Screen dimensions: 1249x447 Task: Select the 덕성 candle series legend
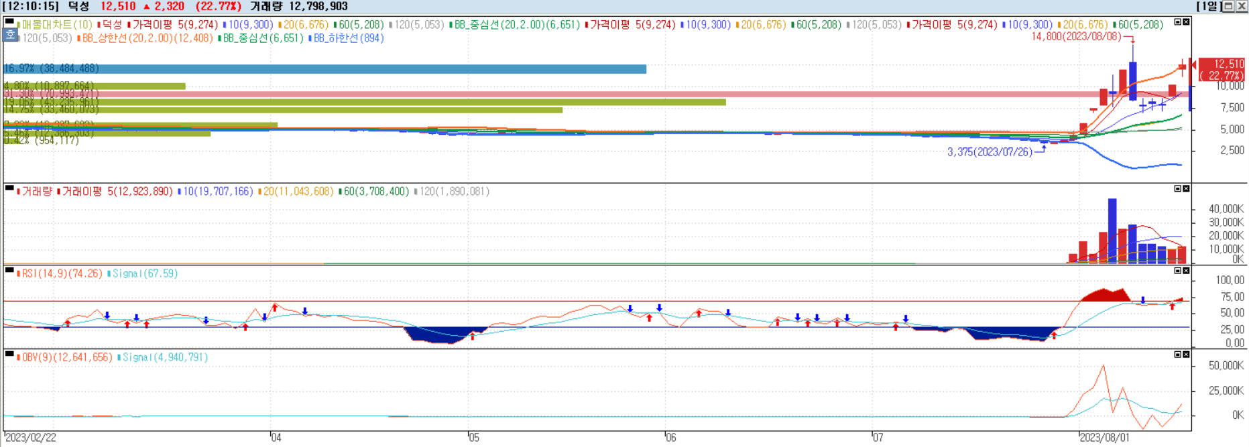point(113,25)
